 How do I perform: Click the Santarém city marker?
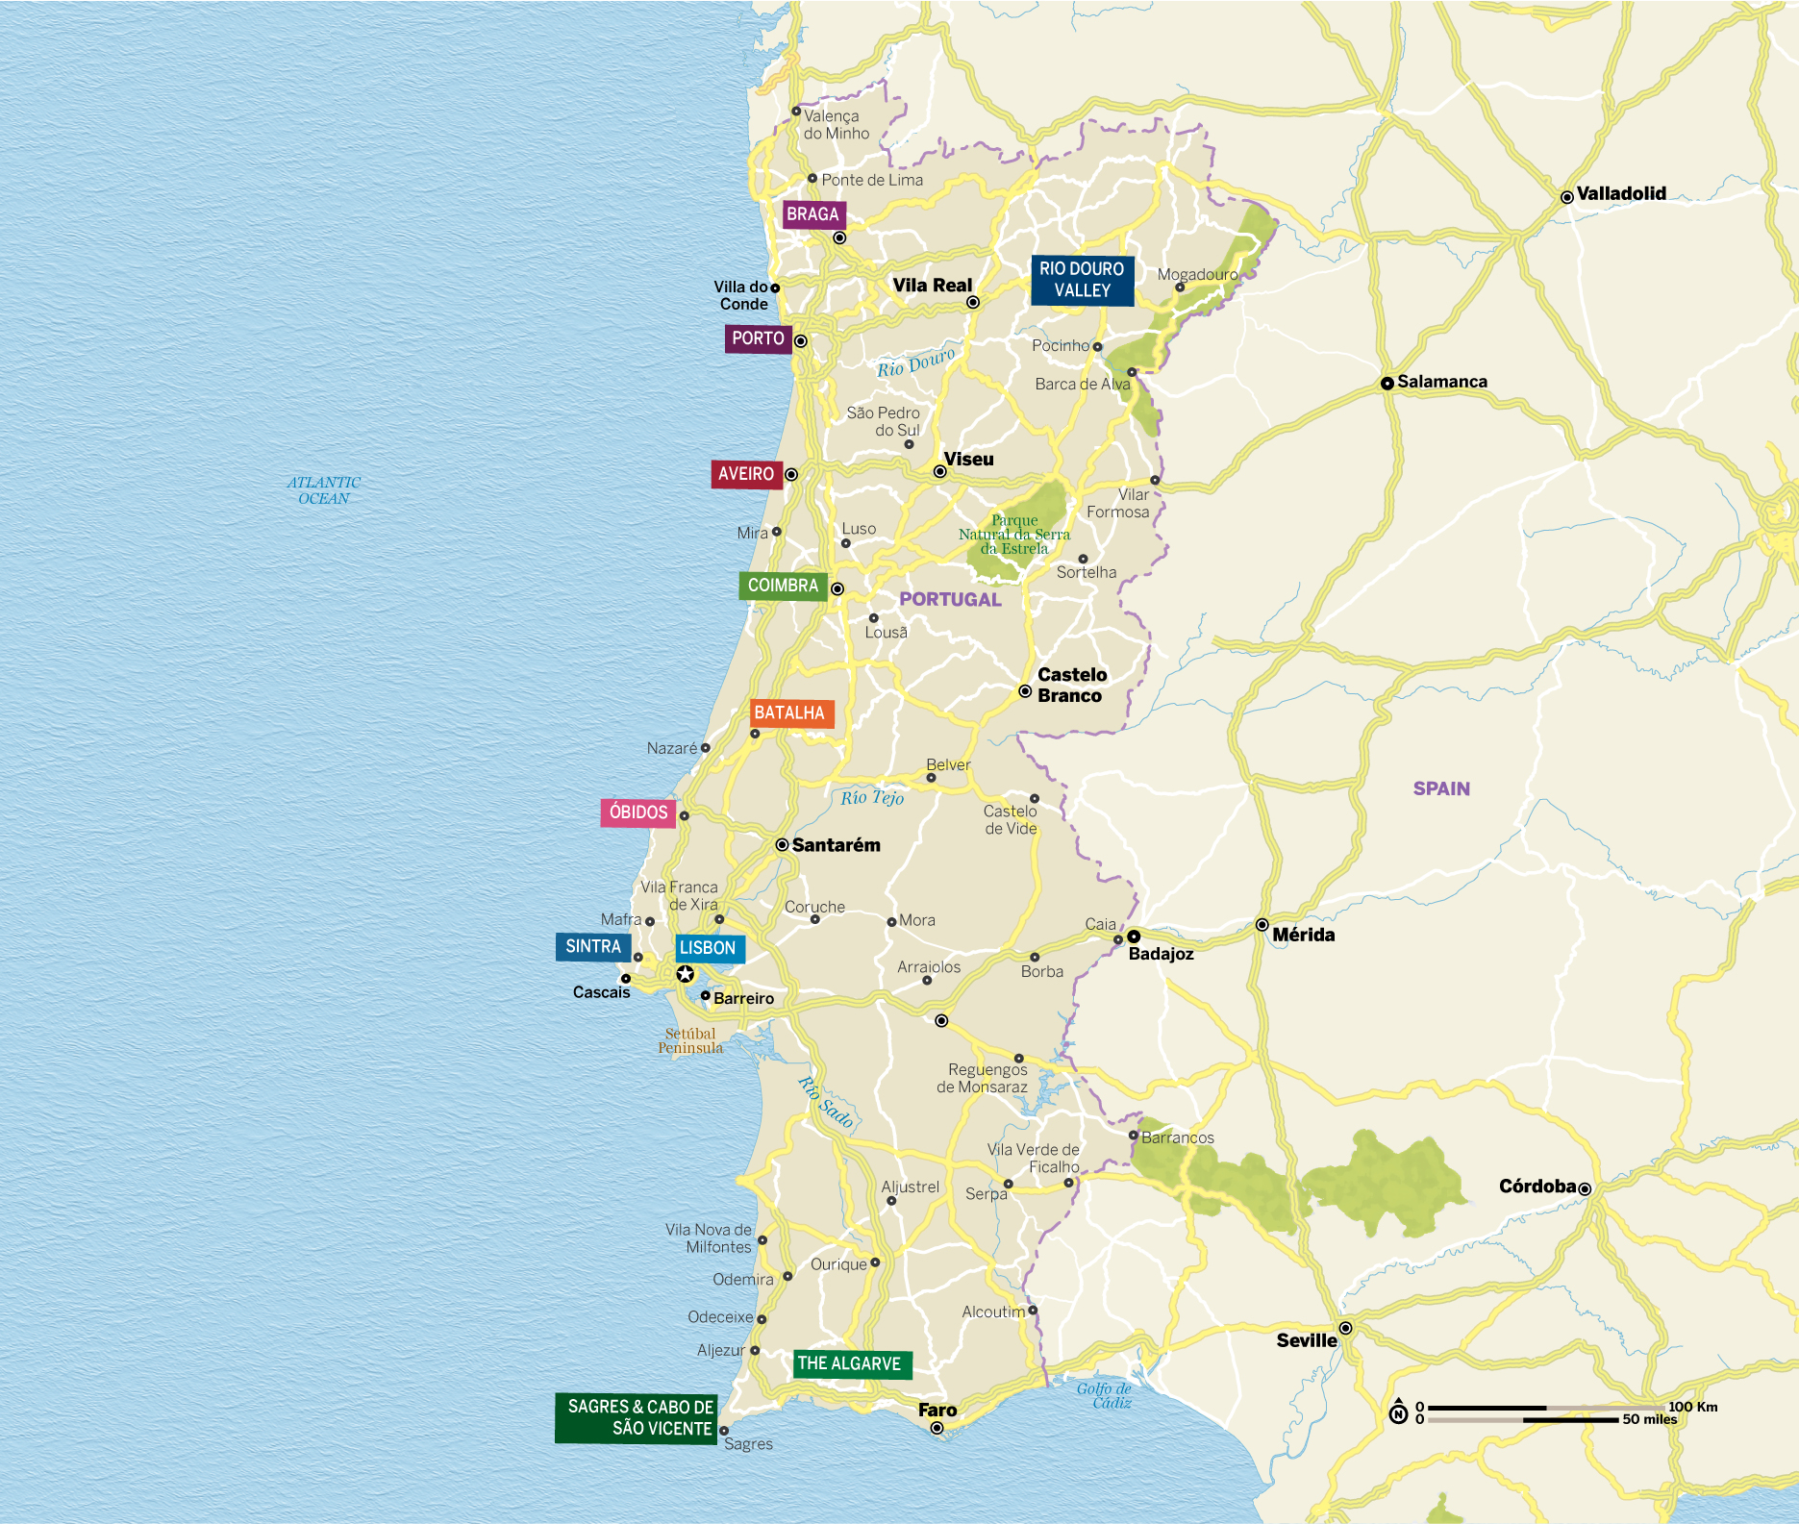click(783, 844)
